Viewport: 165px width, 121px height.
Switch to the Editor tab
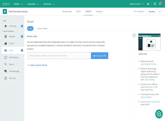pyautogui.click(x=79, y=11)
